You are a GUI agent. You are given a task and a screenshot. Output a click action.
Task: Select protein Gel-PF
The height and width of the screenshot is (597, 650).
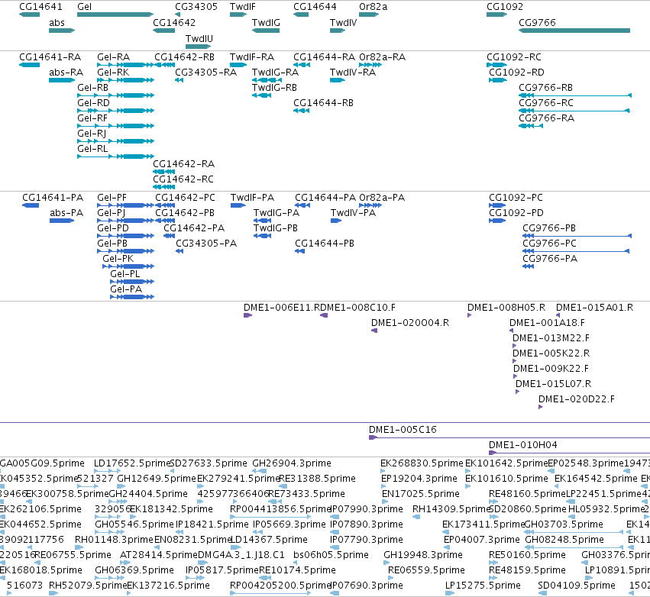(112, 197)
